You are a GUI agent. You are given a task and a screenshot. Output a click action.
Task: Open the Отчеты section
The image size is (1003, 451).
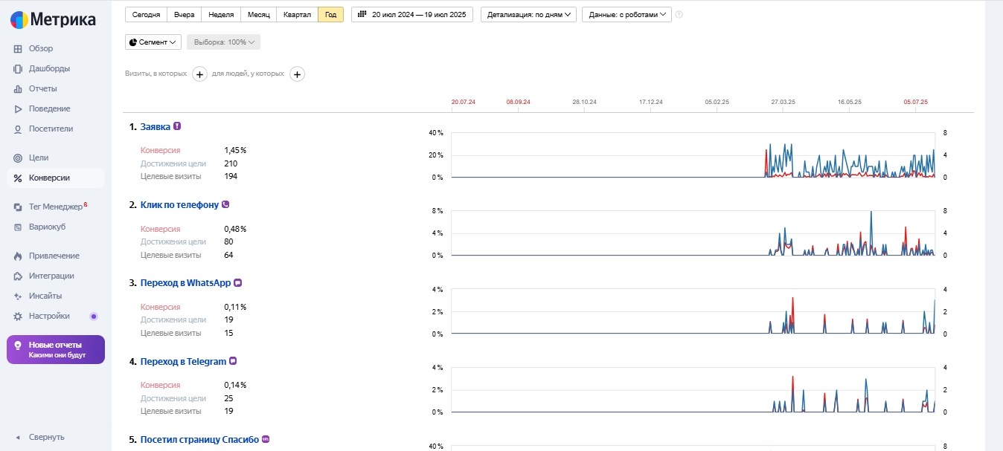click(42, 88)
